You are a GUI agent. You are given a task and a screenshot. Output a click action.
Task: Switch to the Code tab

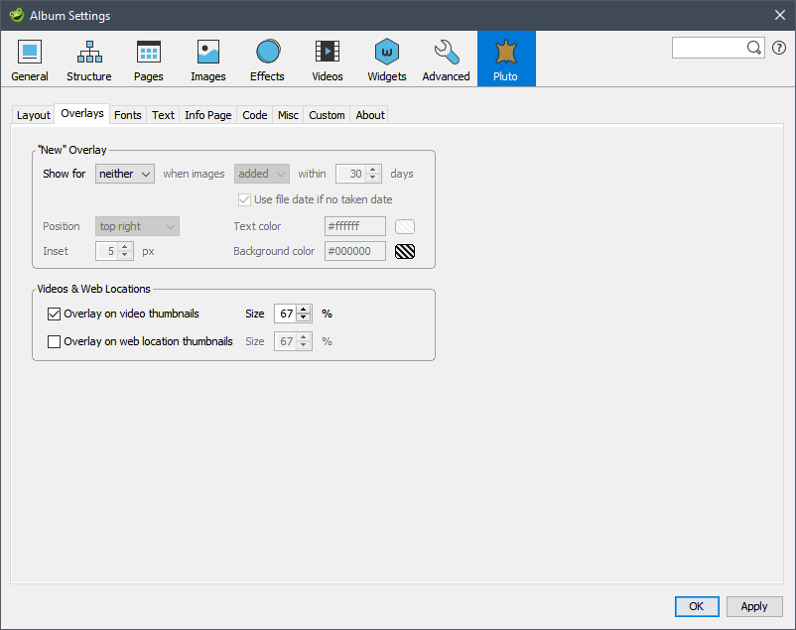click(x=255, y=115)
